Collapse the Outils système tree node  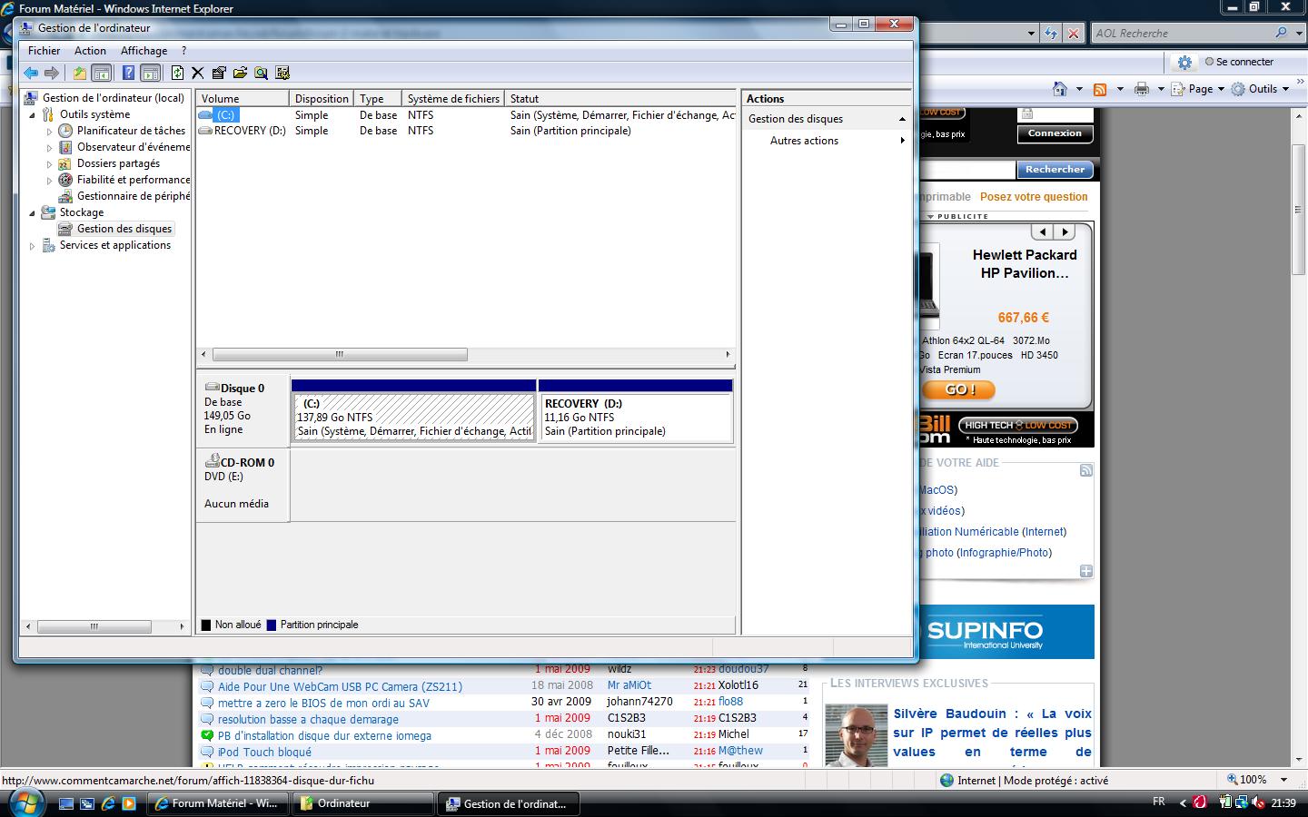(x=33, y=115)
